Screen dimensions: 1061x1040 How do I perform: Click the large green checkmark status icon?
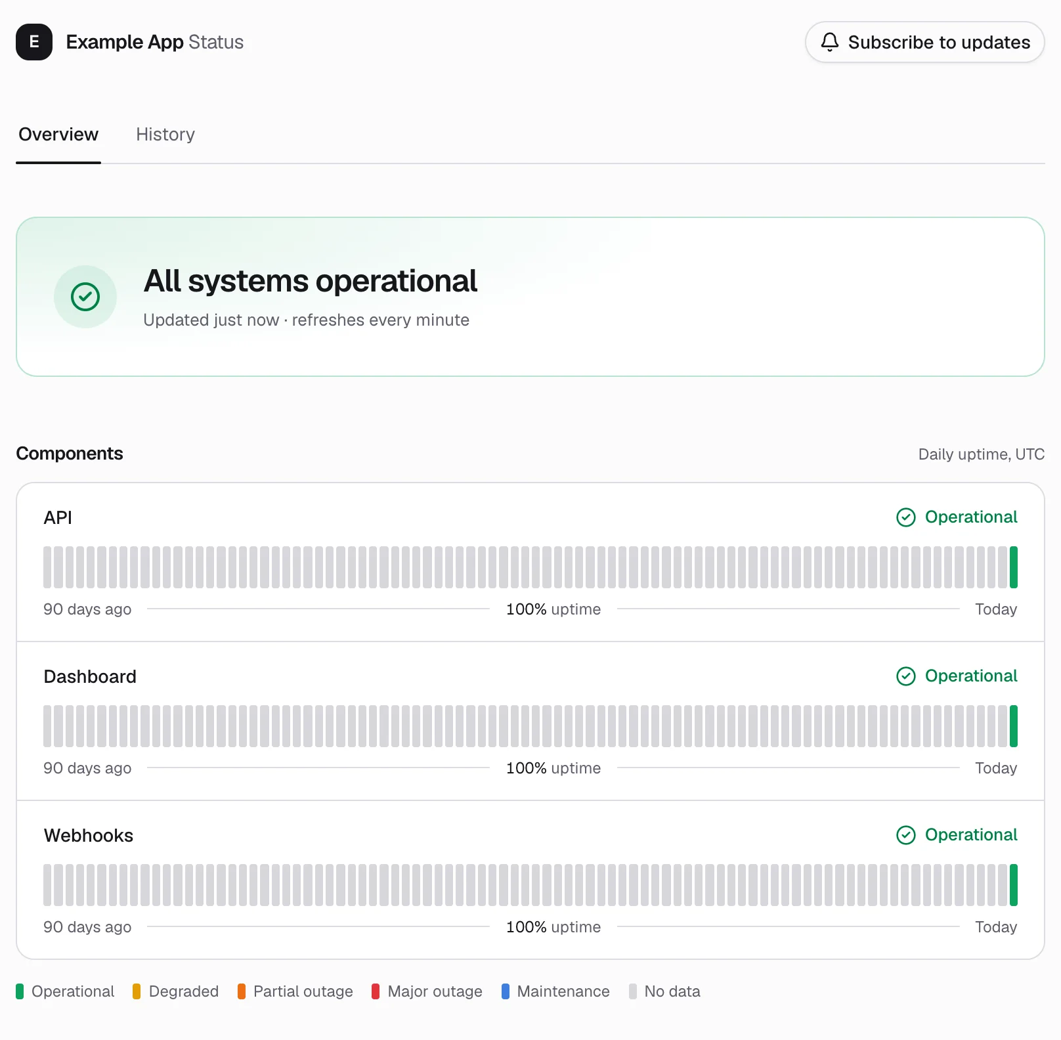pos(85,297)
